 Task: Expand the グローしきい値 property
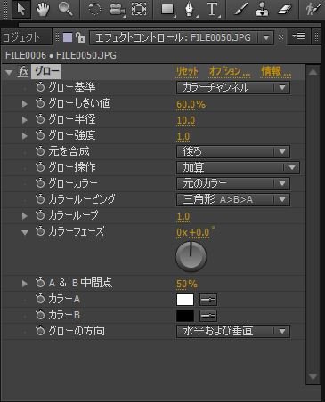coord(25,103)
